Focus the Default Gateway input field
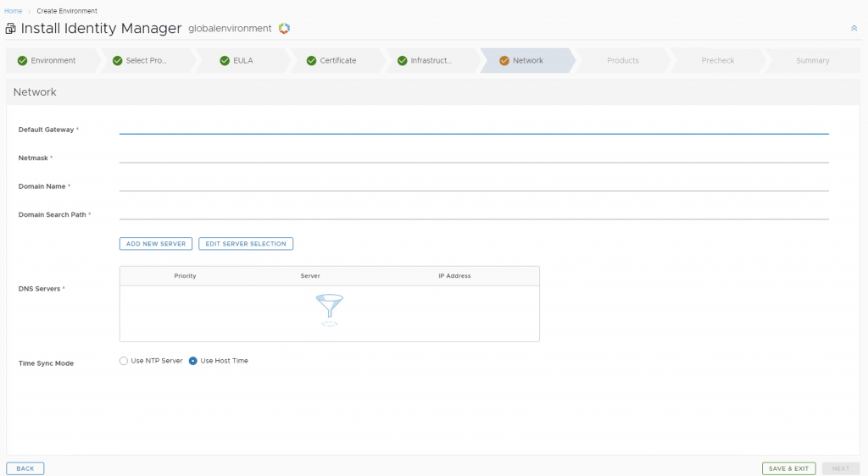868x476 pixels. coord(473,127)
